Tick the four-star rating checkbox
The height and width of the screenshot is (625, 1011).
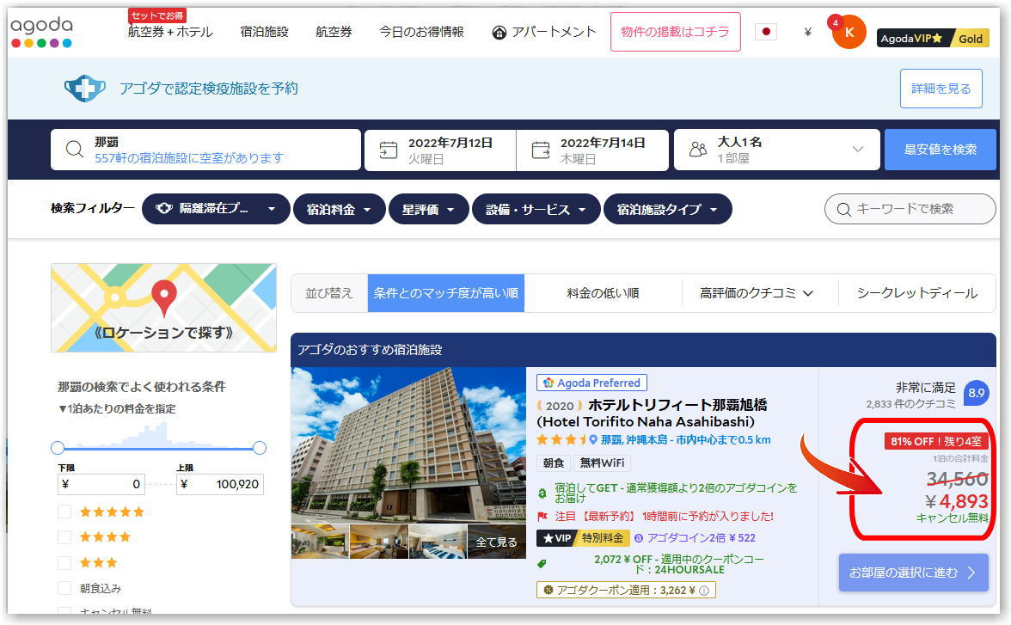[64, 536]
